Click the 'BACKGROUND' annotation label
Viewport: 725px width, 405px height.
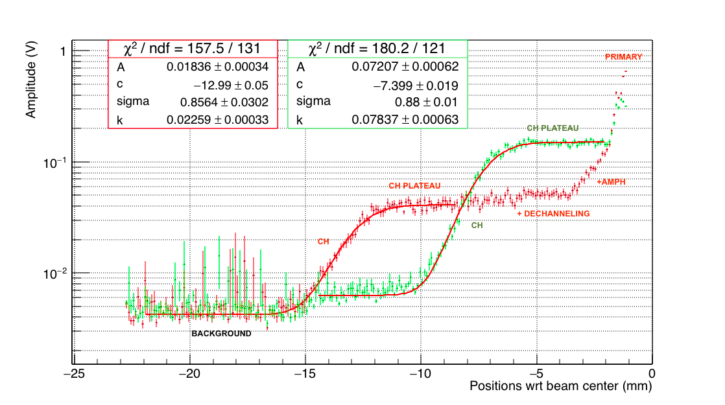(x=222, y=334)
